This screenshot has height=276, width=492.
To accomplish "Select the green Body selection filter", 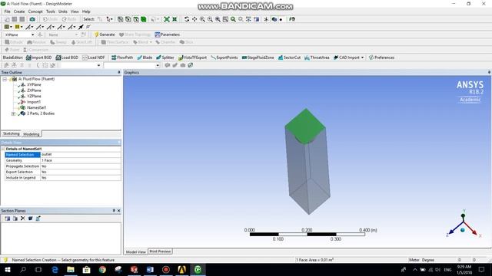I will 144,19.
